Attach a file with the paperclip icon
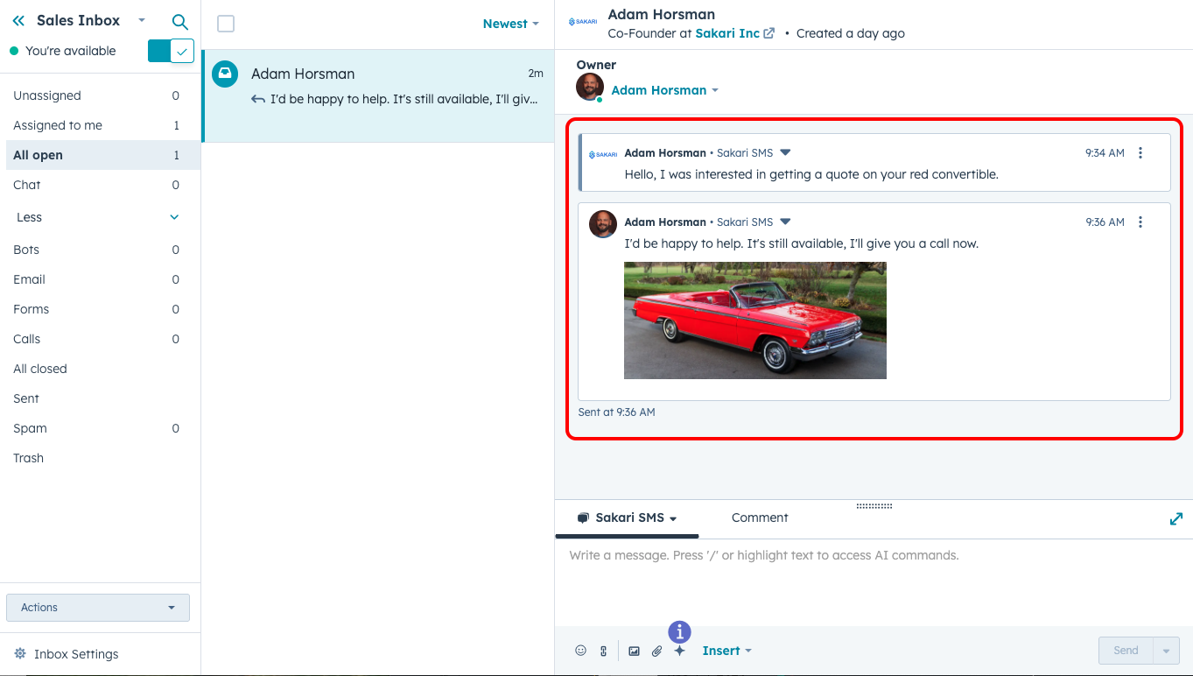Viewport: 1193px width, 676px height. (656, 651)
